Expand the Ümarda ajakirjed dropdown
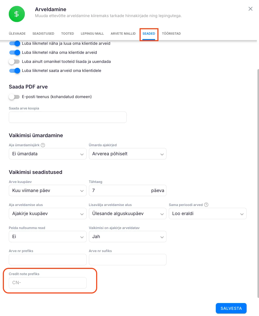This screenshot has width=259, height=316. [127, 154]
